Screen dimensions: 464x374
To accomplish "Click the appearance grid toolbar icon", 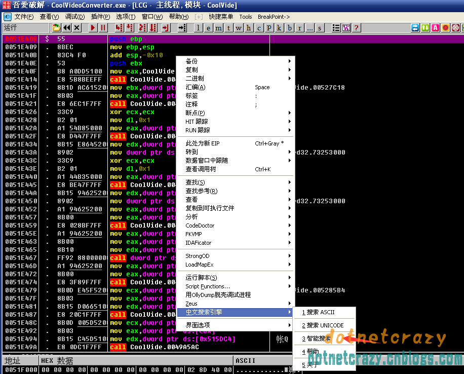I will [346, 28].
